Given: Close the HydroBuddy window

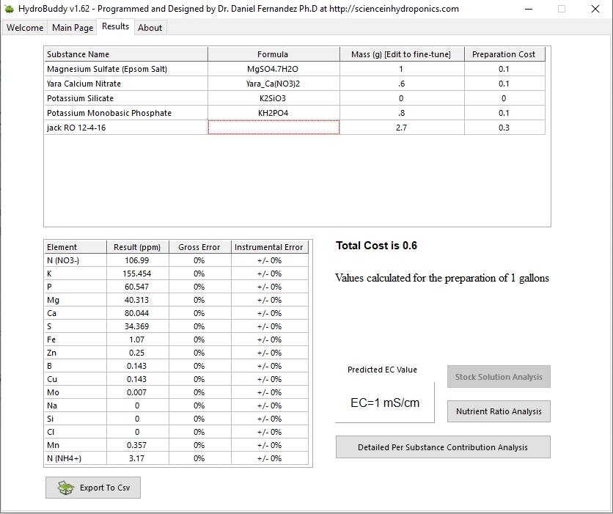Looking at the screenshot, I should pos(595,9).
